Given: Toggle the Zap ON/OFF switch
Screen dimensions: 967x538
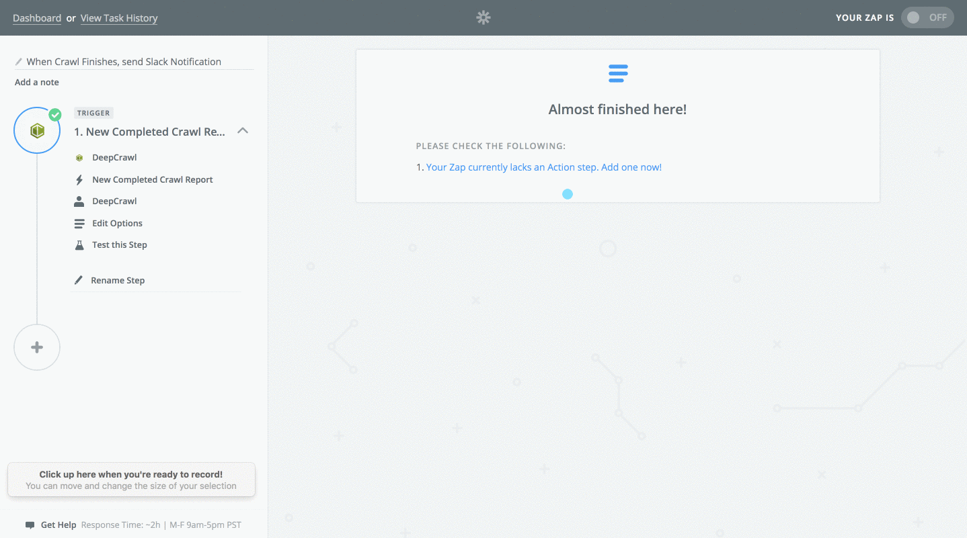Looking at the screenshot, I should (x=927, y=17).
